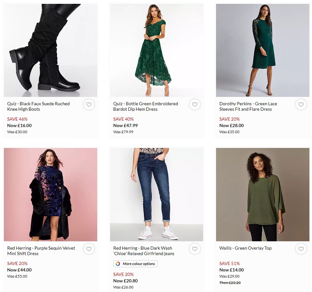Open the Quiz Black Faux Suede Ruched Knee High Boots page
The width and height of the screenshot is (312, 292).
coord(38,107)
